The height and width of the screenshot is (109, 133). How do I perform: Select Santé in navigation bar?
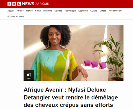click(38, 11)
